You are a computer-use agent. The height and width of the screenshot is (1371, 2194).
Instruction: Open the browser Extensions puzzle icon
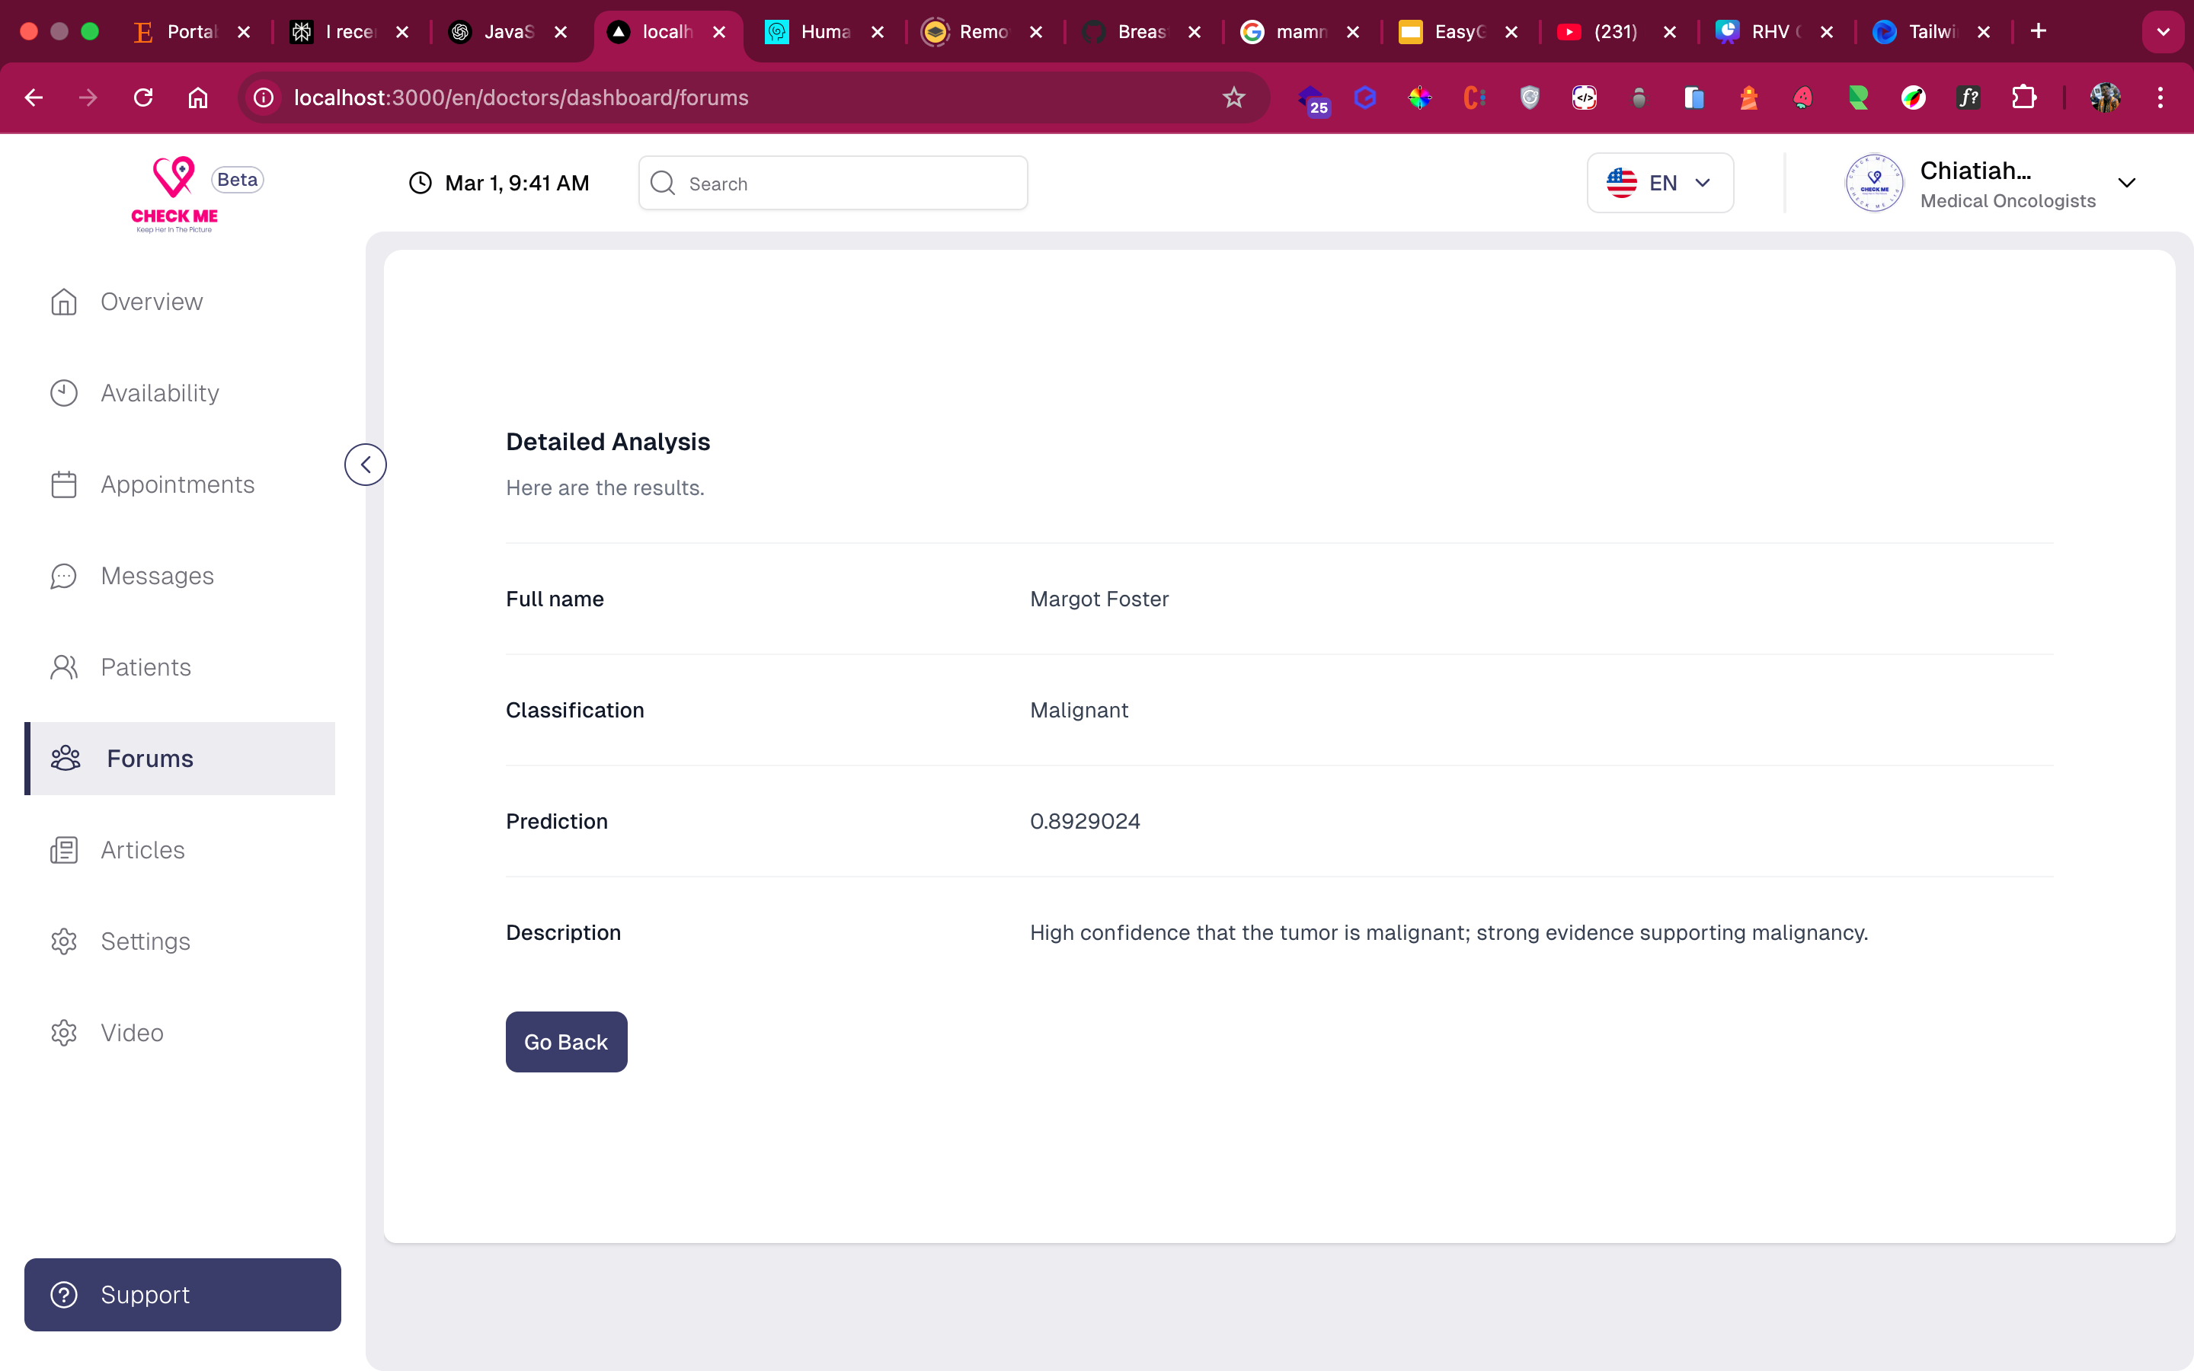click(x=2023, y=98)
